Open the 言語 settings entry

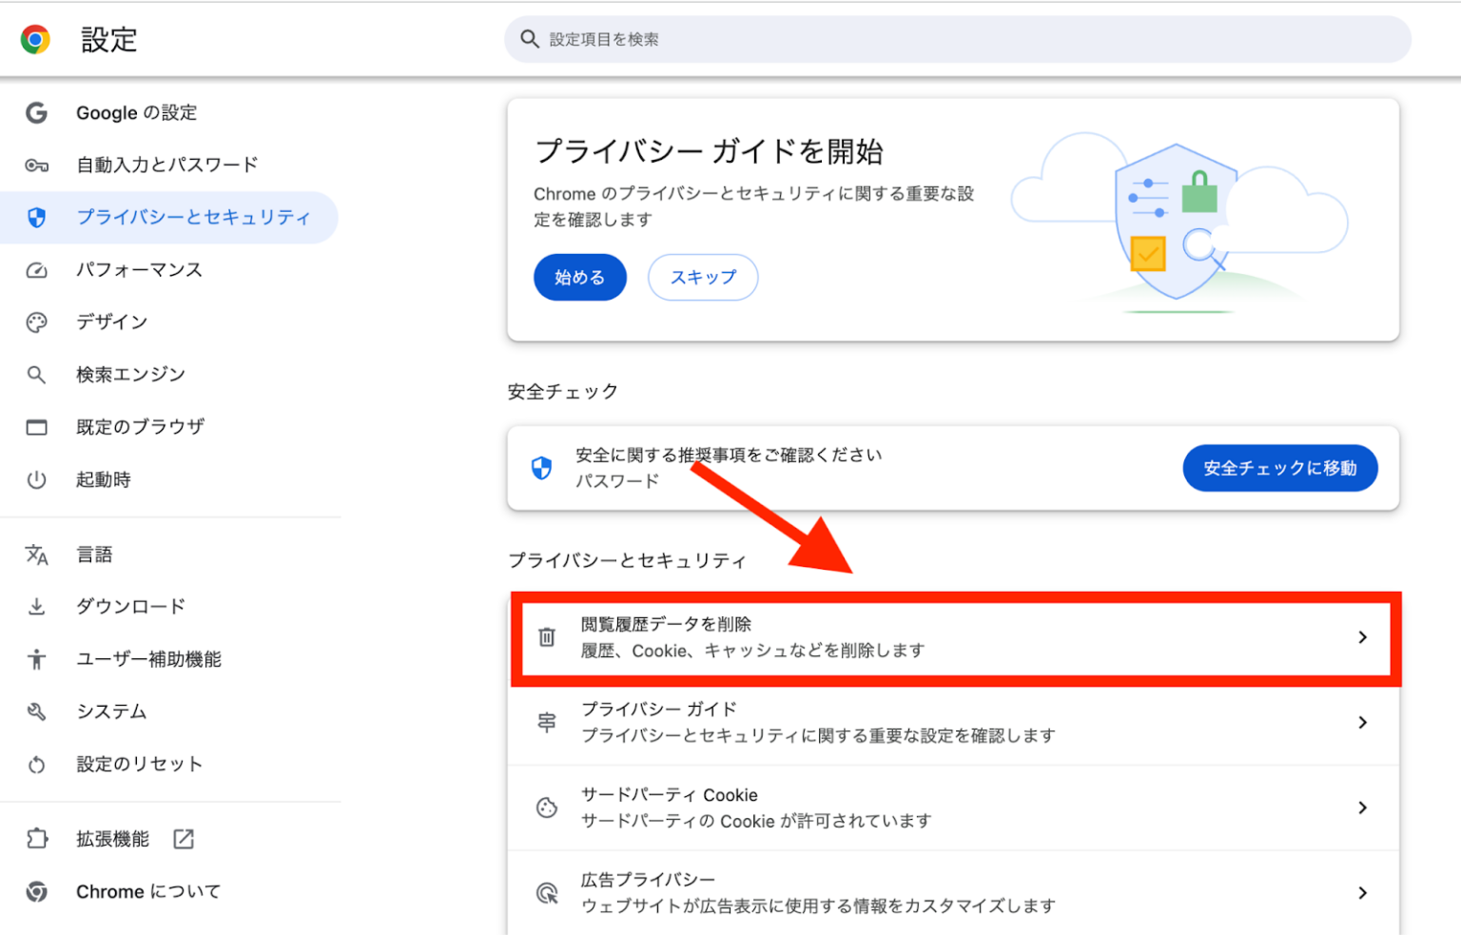[x=94, y=554]
